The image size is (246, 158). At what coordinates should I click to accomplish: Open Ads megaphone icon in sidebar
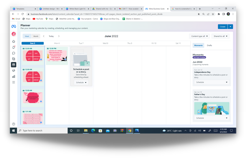coord(14,71)
